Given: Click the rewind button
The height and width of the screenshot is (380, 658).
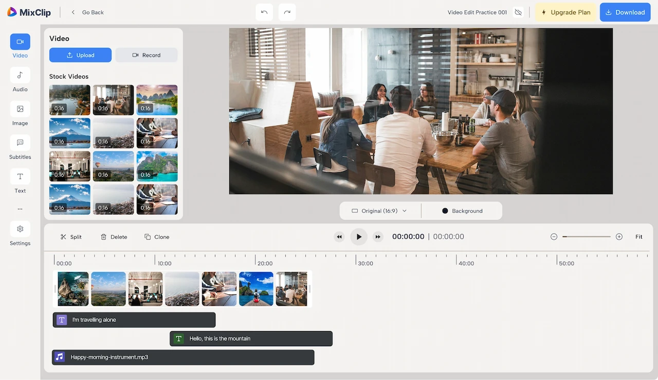Looking at the screenshot, I should (339, 237).
